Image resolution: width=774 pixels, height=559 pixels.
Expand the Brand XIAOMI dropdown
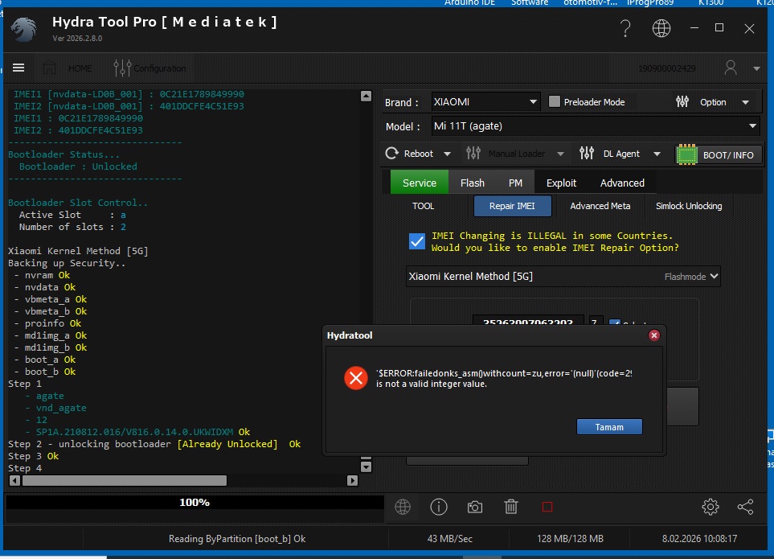(x=533, y=101)
